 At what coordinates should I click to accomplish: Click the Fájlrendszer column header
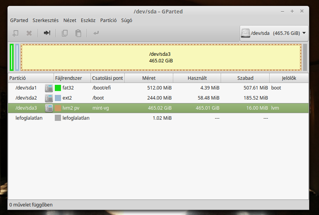72,78
